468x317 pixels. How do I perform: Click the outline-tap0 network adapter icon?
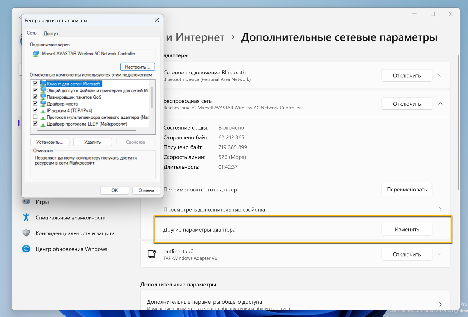(x=152, y=254)
